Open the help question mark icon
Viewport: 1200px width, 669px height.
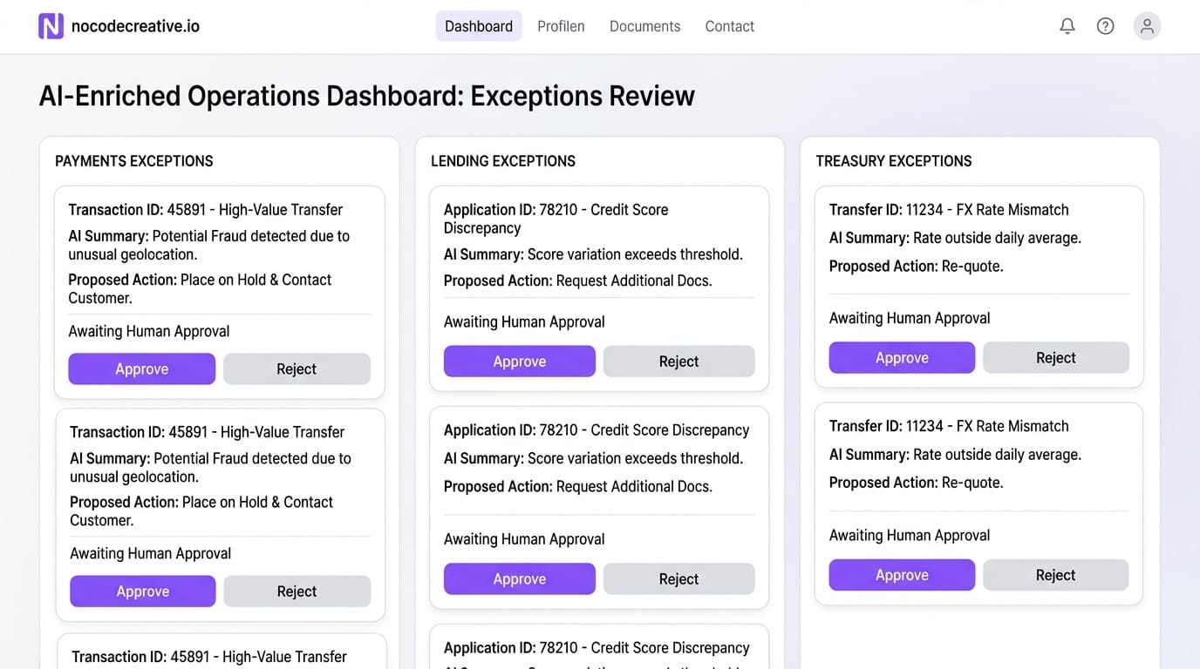(x=1105, y=26)
